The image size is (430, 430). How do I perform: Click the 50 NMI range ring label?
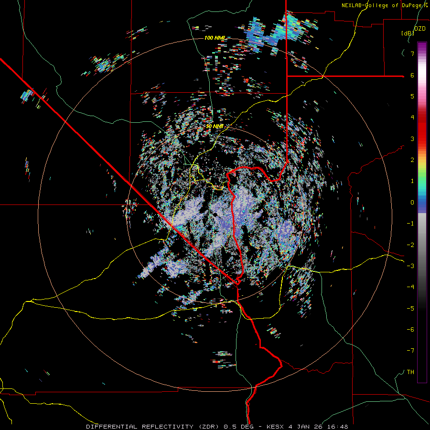tap(215, 127)
